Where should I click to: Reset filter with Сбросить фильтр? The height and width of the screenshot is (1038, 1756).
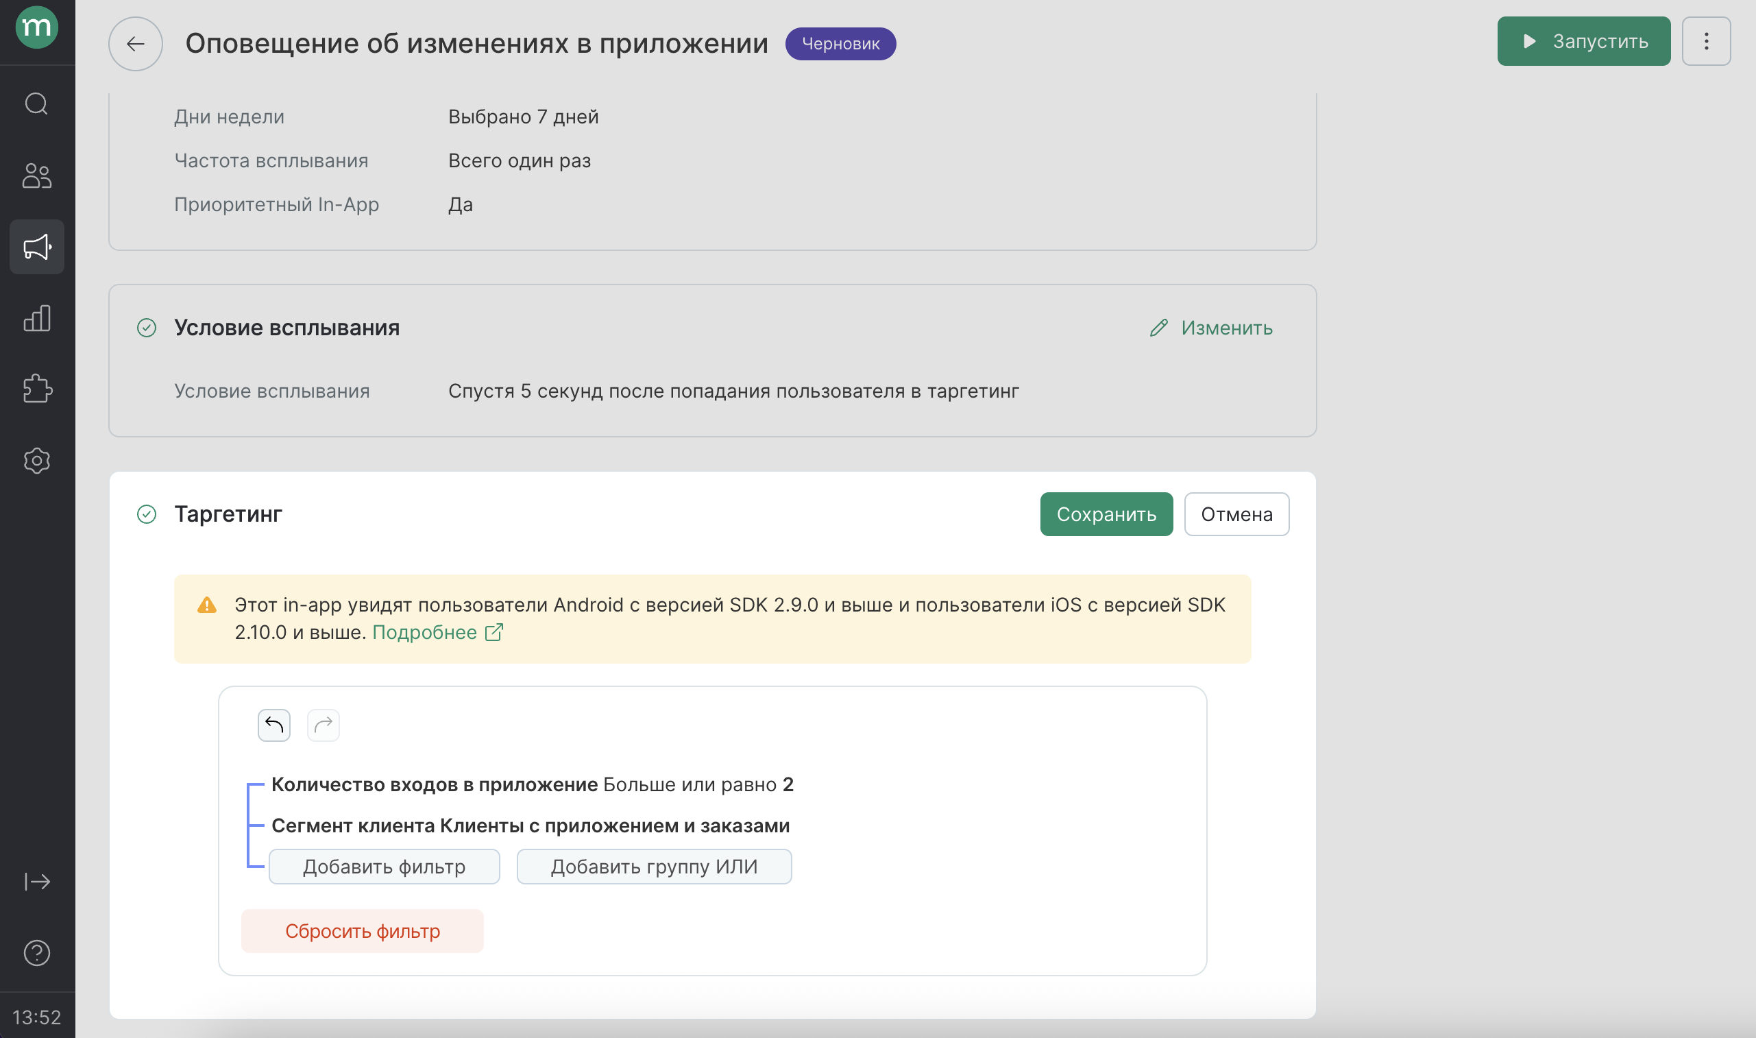(362, 932)
